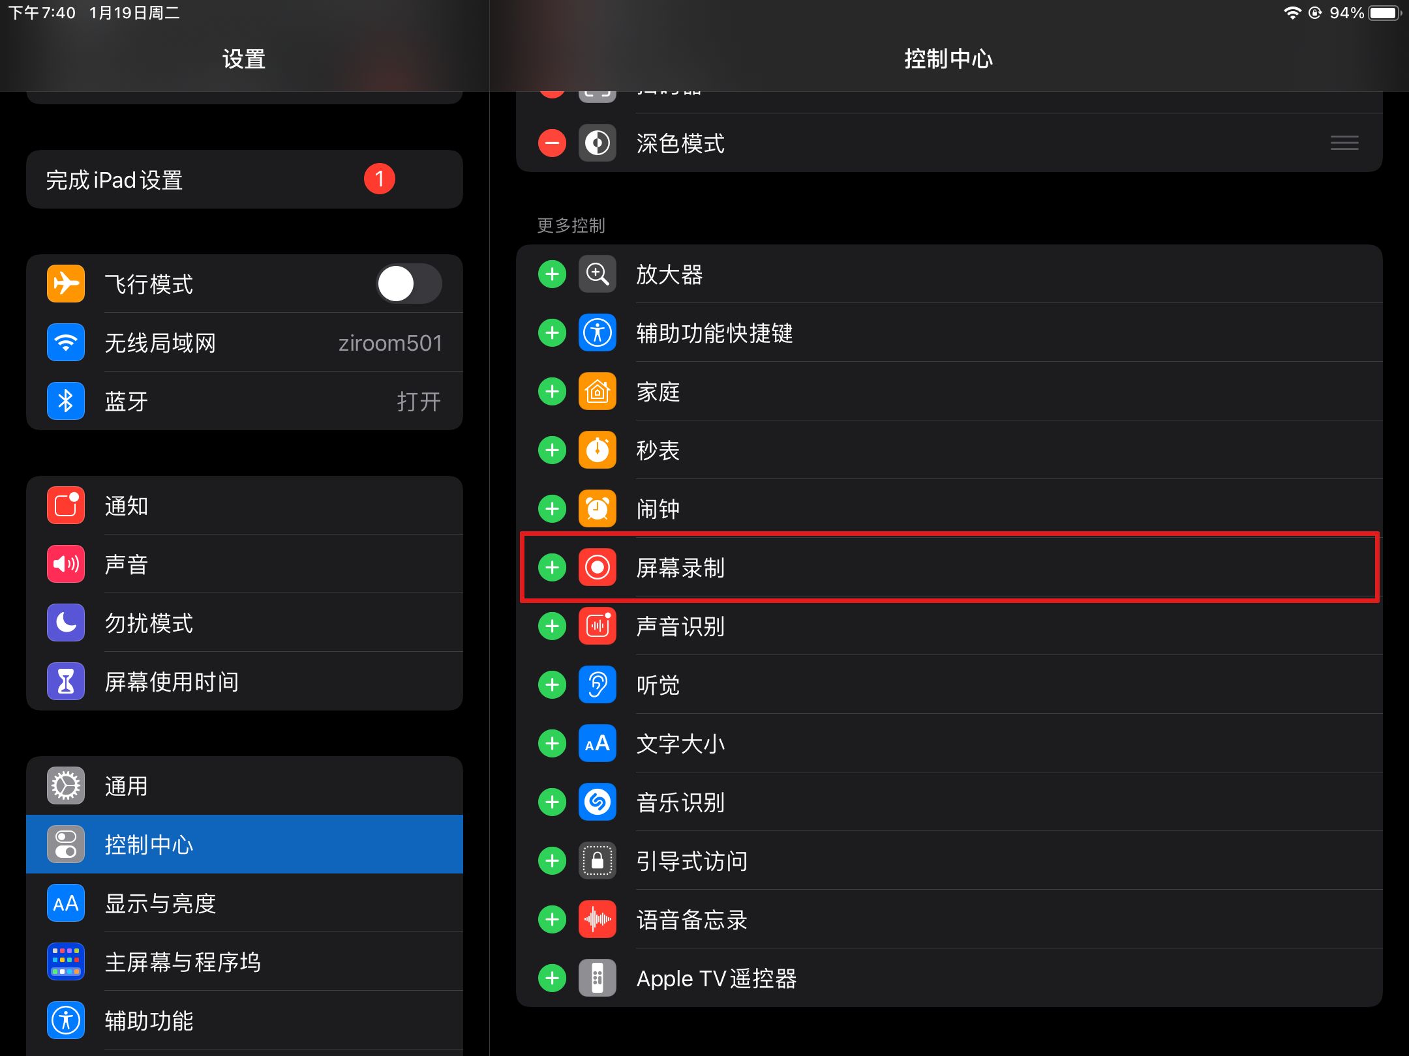
Task: Add 家庭 to Control Center
Action: click(x=551, y=392)
